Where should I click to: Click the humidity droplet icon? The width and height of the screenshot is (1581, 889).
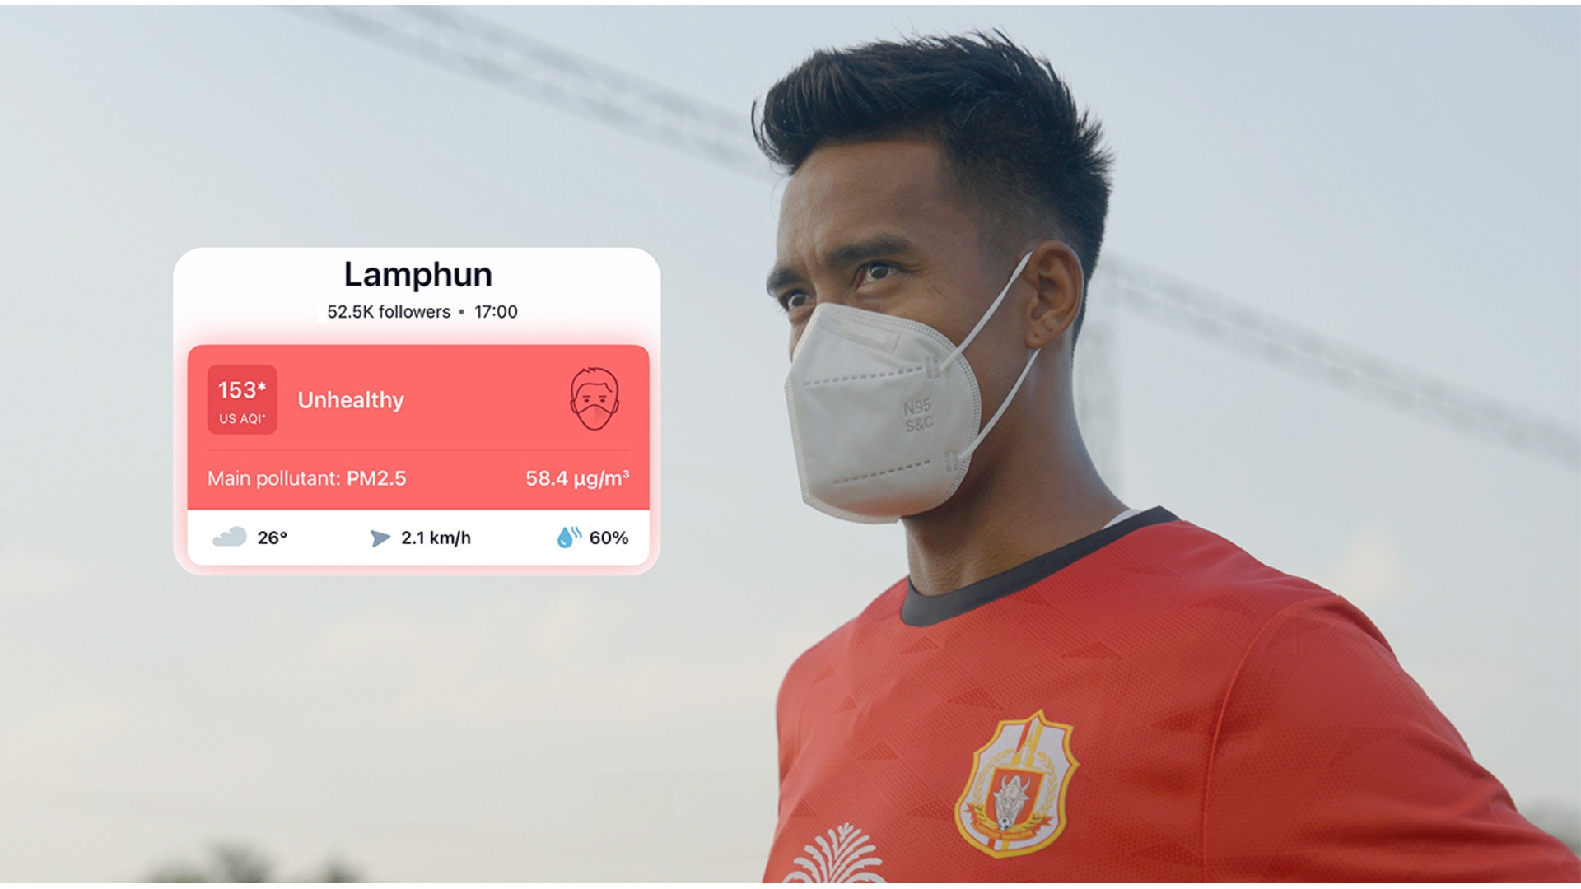click(568, 537)
